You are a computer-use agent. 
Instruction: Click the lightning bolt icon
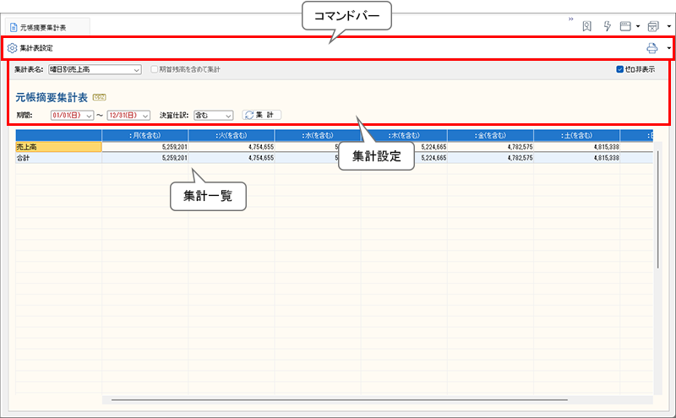tap(607, 26)
